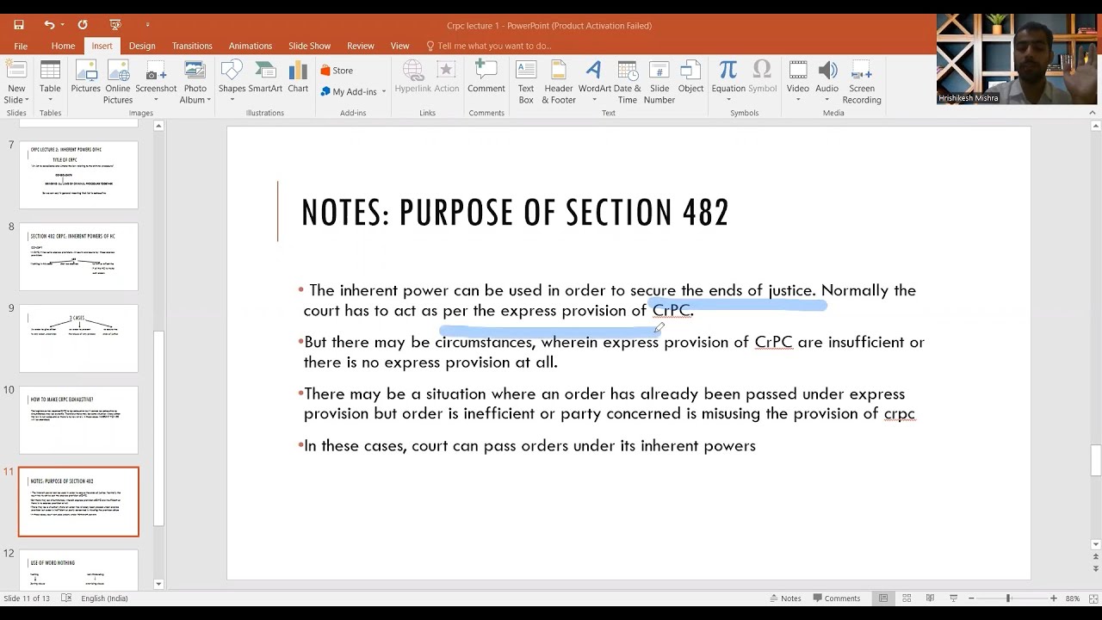
Task: Click the zoom slider handle
Action: (x=1008, y=598)
